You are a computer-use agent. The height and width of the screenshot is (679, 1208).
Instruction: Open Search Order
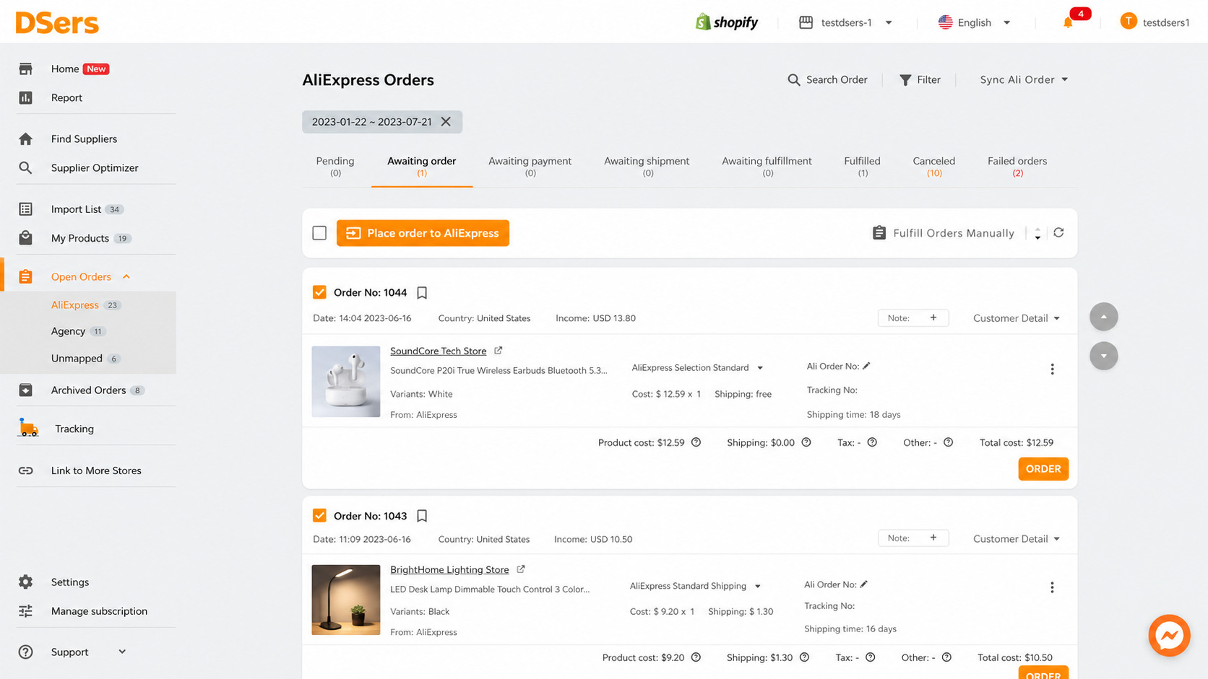(x=827, y=79)
